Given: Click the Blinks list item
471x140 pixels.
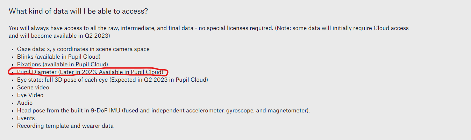Looking at the screenshot, I should 59,57.
